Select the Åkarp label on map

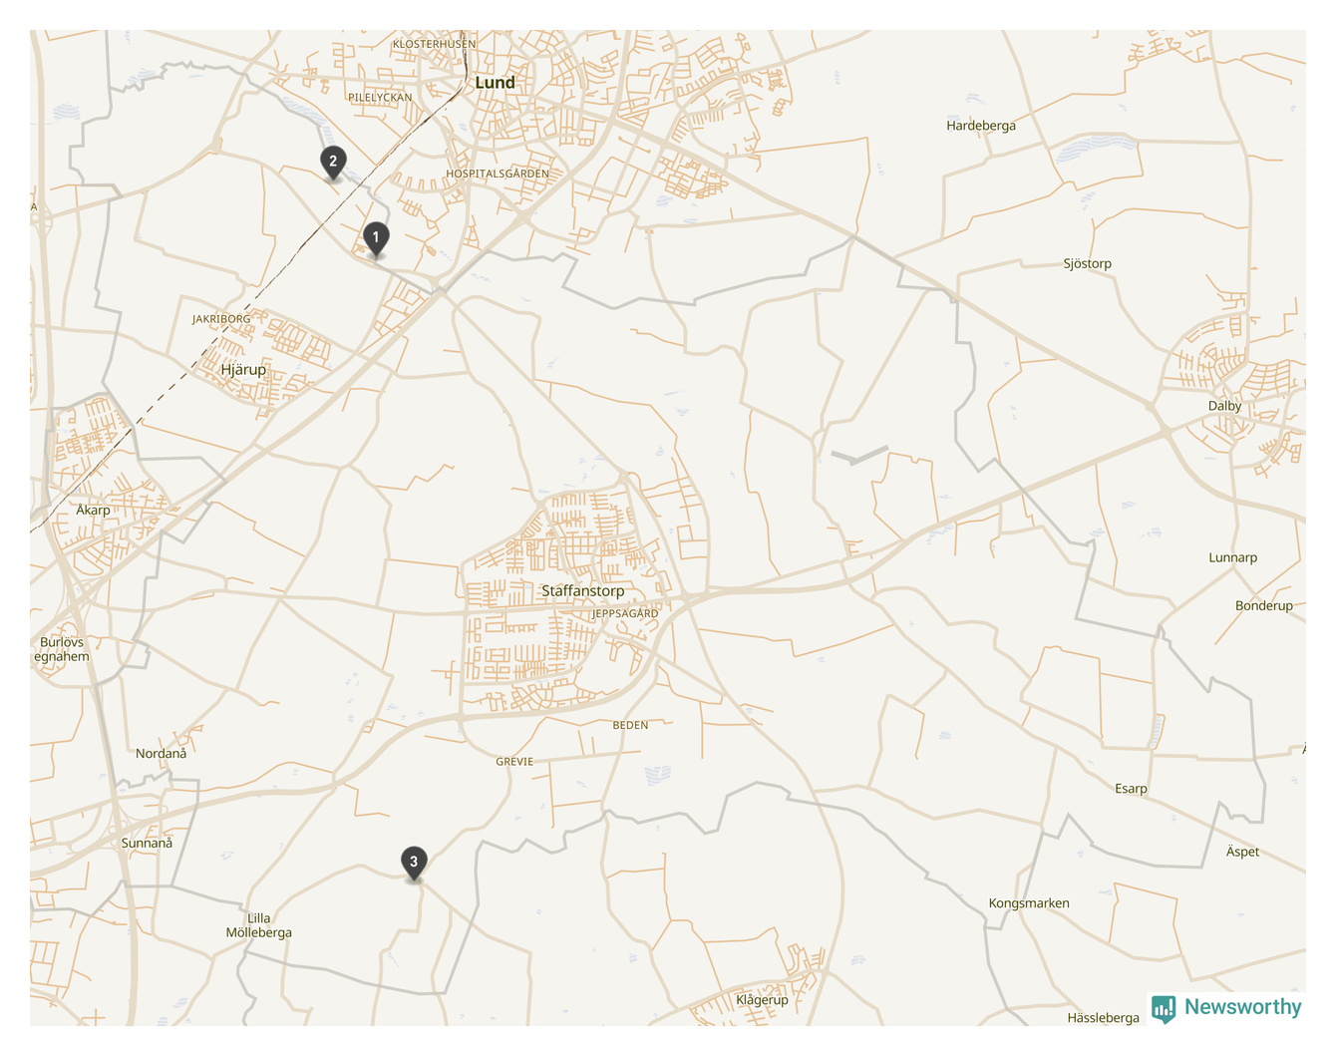94,510
